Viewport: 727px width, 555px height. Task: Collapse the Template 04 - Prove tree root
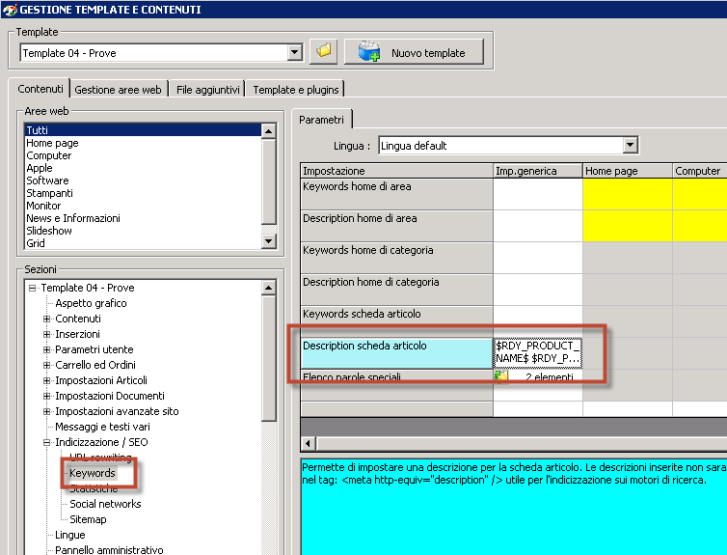32,288
